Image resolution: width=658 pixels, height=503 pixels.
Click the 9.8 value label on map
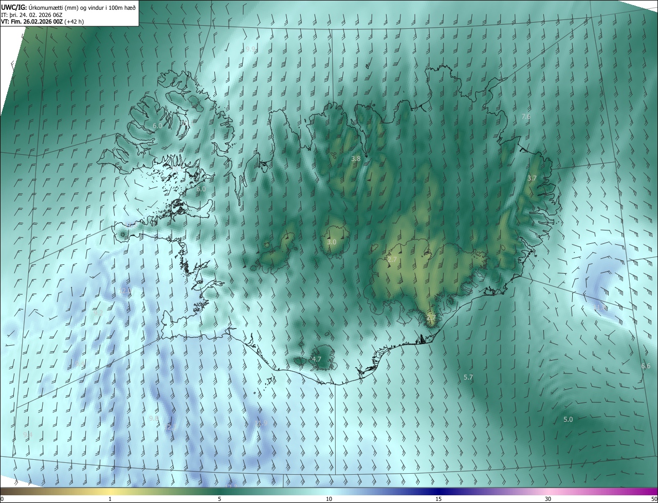coord(153,418)
